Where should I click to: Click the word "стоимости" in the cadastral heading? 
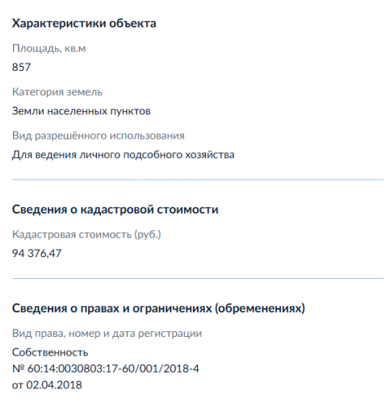187,210
